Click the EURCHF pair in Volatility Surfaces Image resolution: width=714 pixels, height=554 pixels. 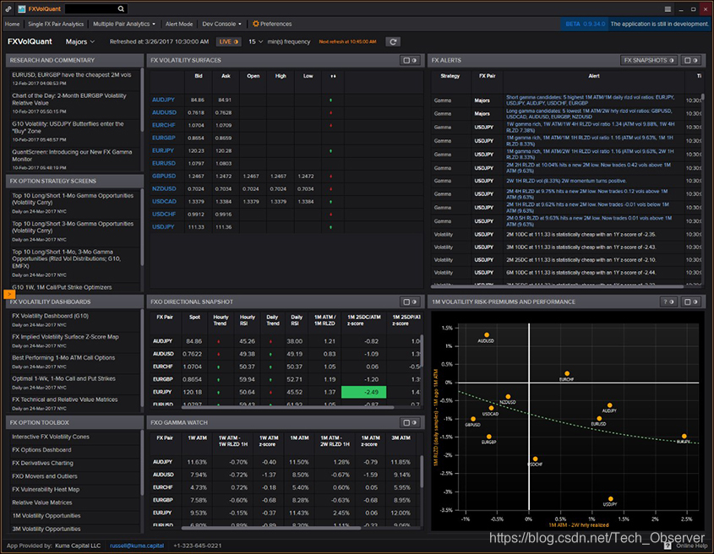(163, 125)
